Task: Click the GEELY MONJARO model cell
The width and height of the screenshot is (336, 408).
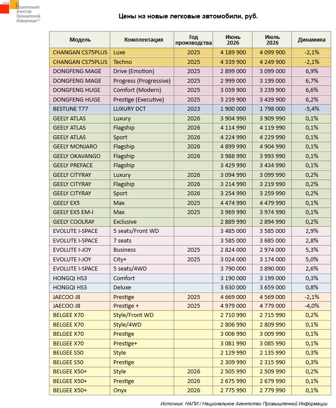Action: coord(80,147)
